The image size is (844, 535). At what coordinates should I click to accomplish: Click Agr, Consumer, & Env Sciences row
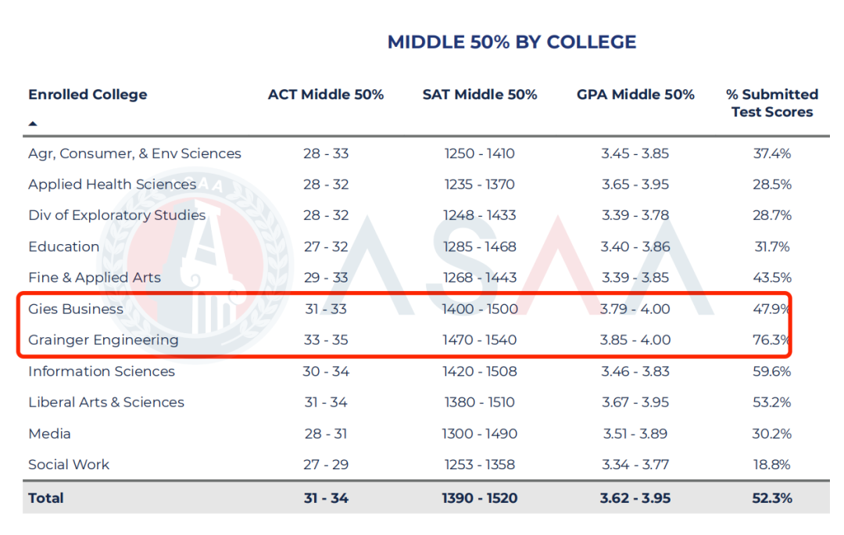coord(134,153)
